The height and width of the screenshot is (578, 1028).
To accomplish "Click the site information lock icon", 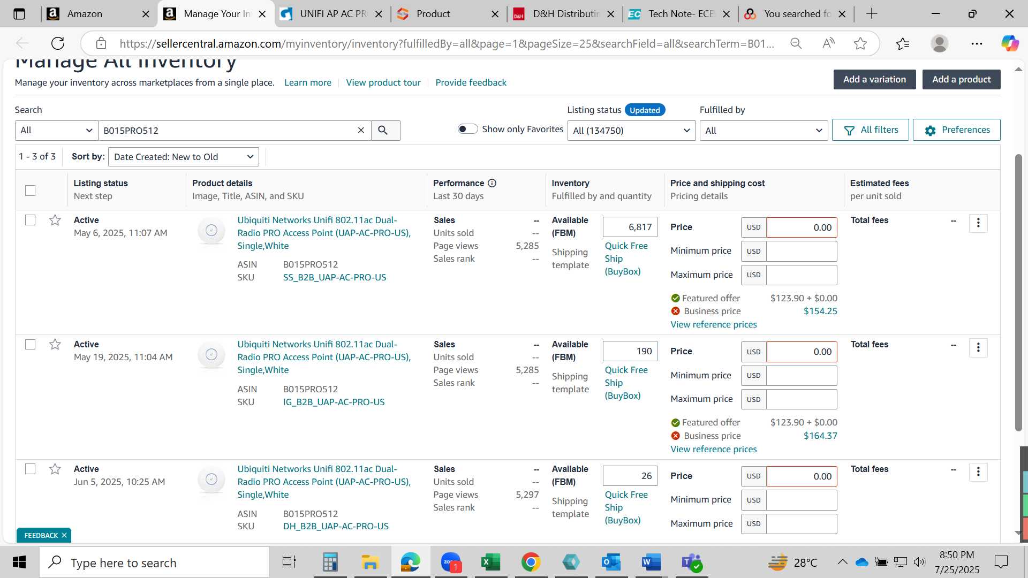I will click(x=101, y=43).
